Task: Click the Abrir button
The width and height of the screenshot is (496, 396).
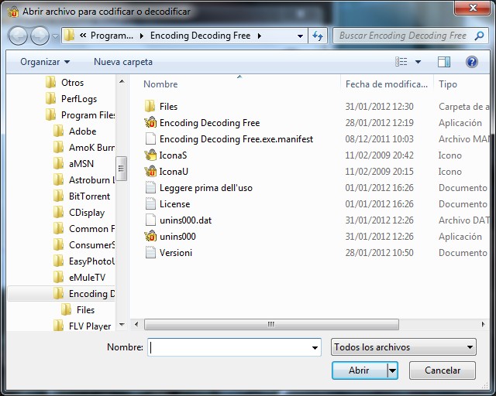Action: (359, 370)
